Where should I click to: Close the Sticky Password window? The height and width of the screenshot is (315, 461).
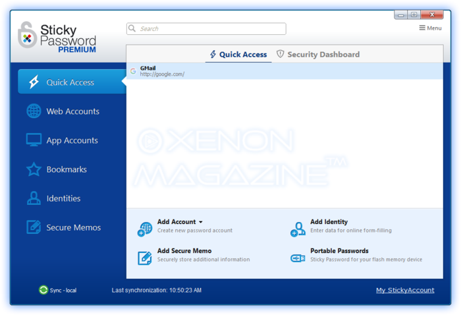432,14
